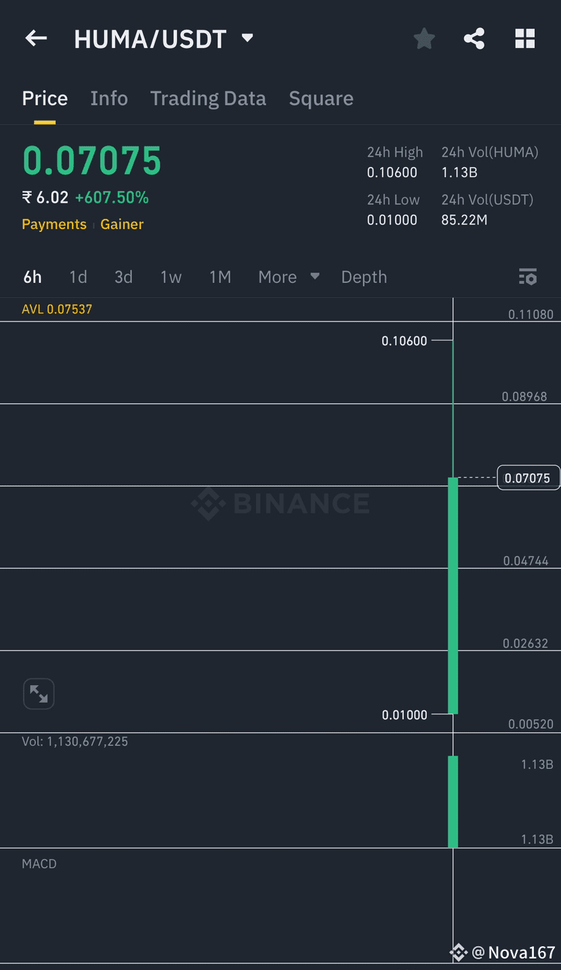Switch chart to 1w interval
561x970 pixels.
pyautogui.click(x=171, y=277)
